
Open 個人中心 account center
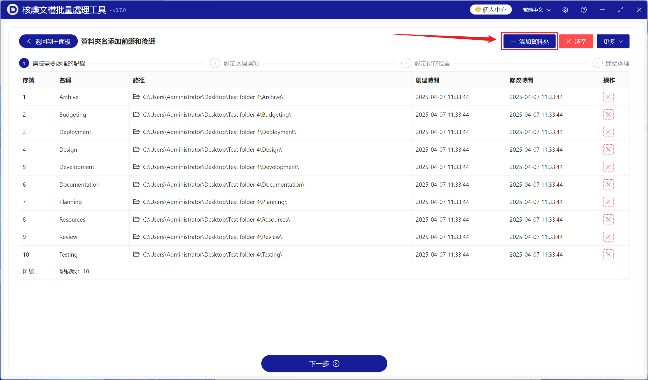[491, 10]
